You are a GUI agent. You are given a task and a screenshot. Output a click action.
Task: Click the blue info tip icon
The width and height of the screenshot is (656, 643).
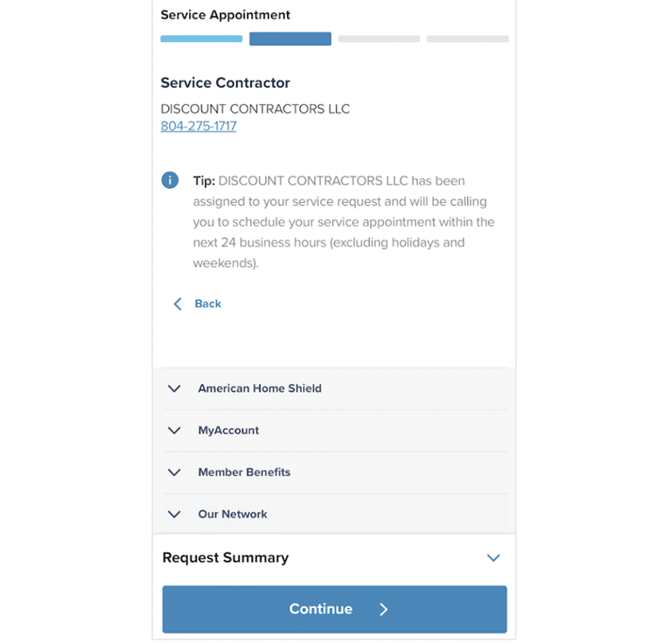170,180
